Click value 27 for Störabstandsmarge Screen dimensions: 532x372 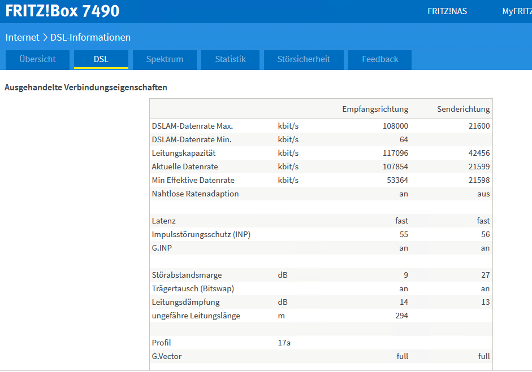pyautogui.click(x=486, y=275)
